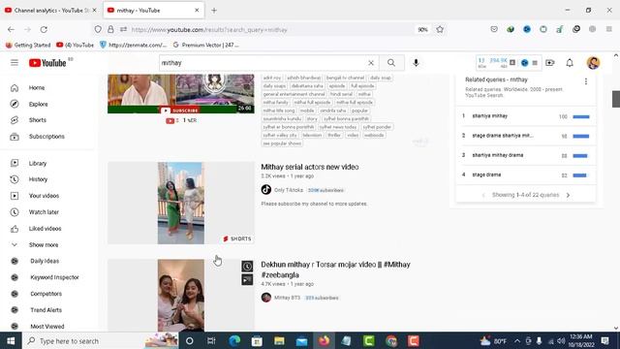Image resolution: width=620 pixels, height=349 pixels.
Task: Open 'Mithay serial actors new video' title
Action: point(310,167)
